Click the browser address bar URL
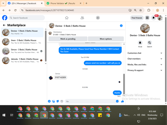Screen dimensions: 167x125 [x=50, y=10]
